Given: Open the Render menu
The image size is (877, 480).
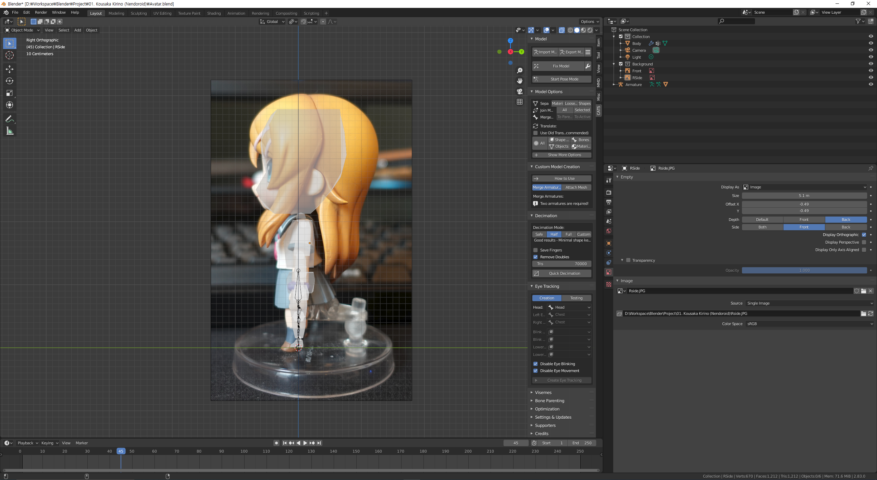Looking at the screenshot, I should point(41,12).
